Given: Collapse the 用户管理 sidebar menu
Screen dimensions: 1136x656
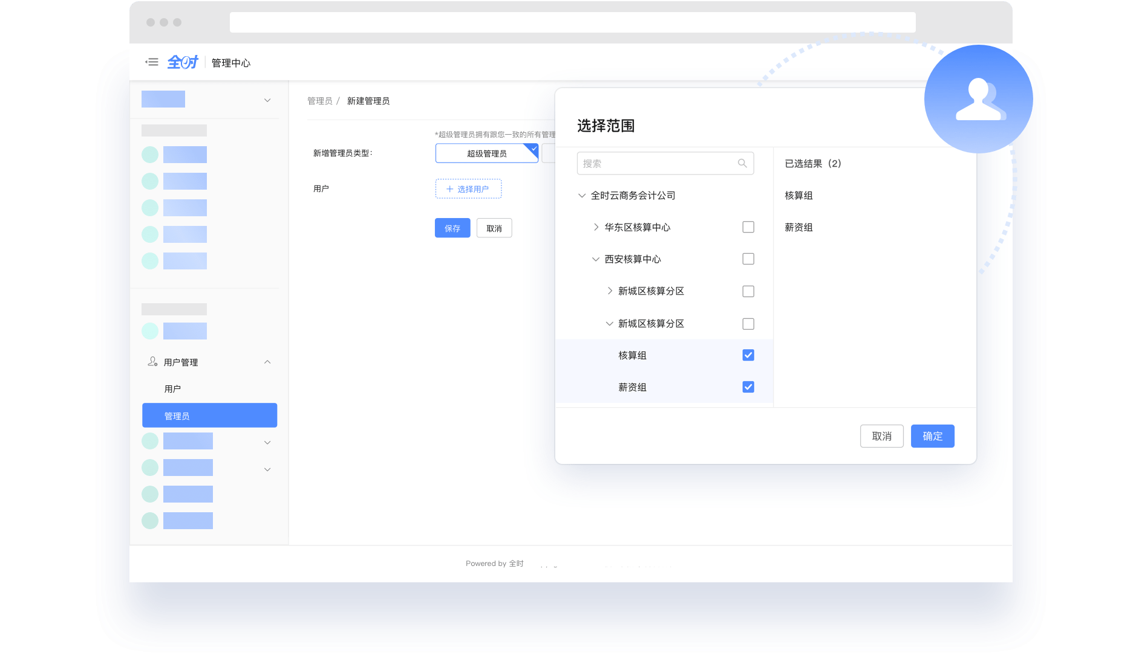Looking at the screenshot, I should 267,362.
